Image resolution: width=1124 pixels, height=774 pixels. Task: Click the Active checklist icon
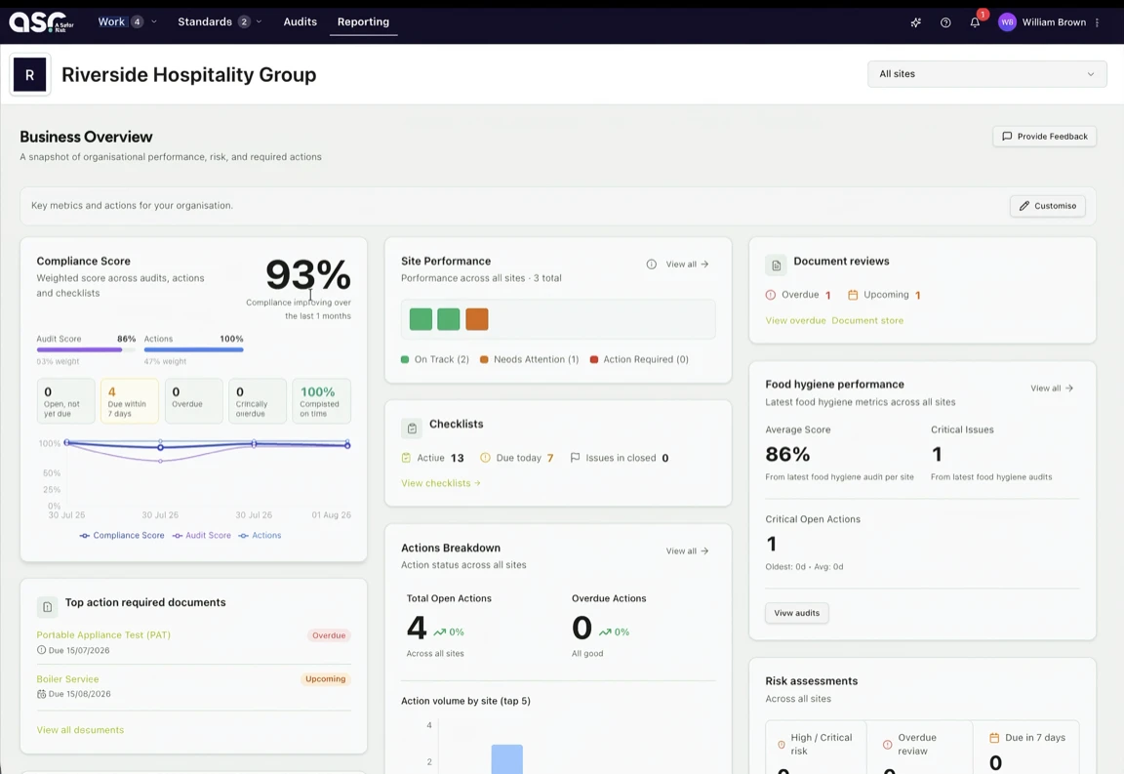407,458
